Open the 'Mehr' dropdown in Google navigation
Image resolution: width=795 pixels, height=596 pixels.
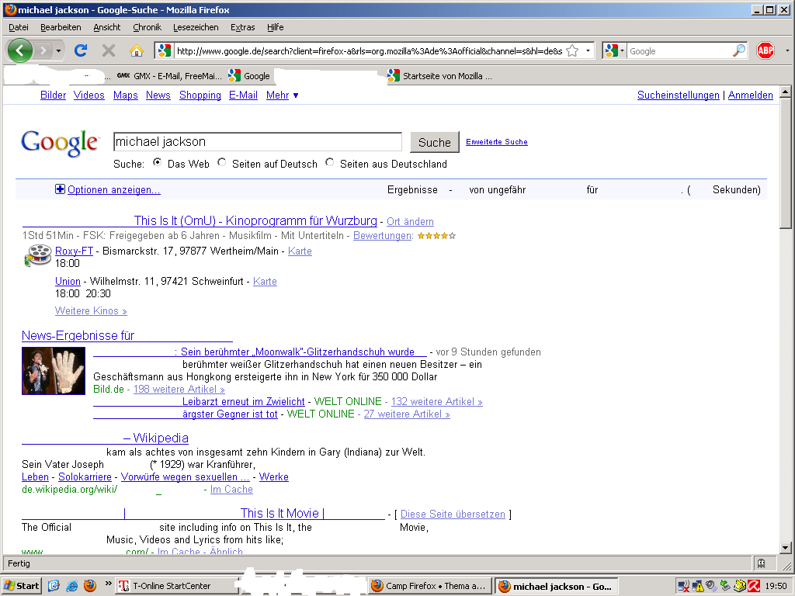283,95
